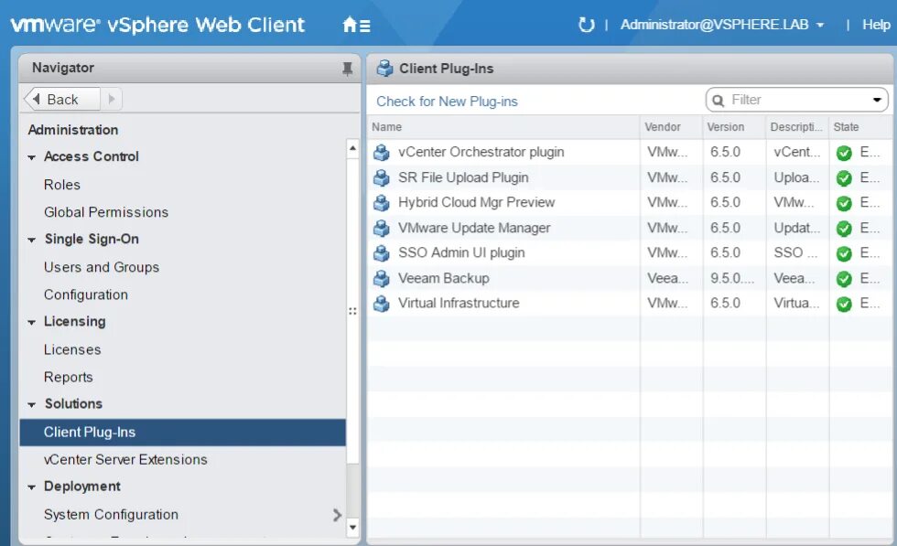897x546 pixels.
Task: Click the Back button in Navigator
Action: tap(62, 99)
